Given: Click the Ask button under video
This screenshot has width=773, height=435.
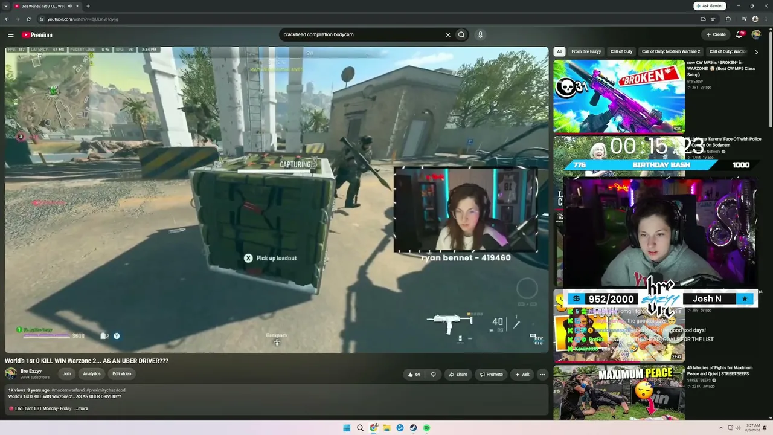Looking at the screenshot, I should (522, 375).
